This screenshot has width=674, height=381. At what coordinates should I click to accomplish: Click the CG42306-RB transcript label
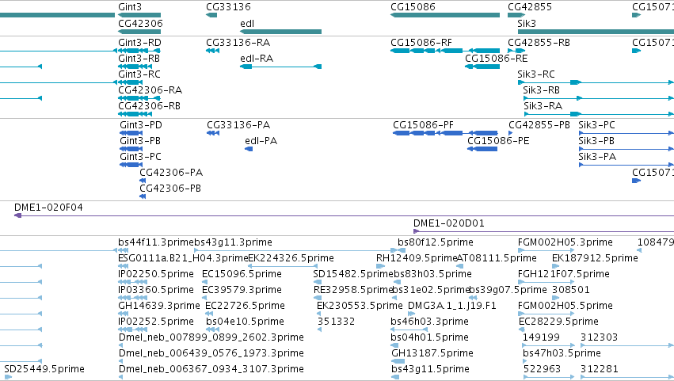pos(149,106)
